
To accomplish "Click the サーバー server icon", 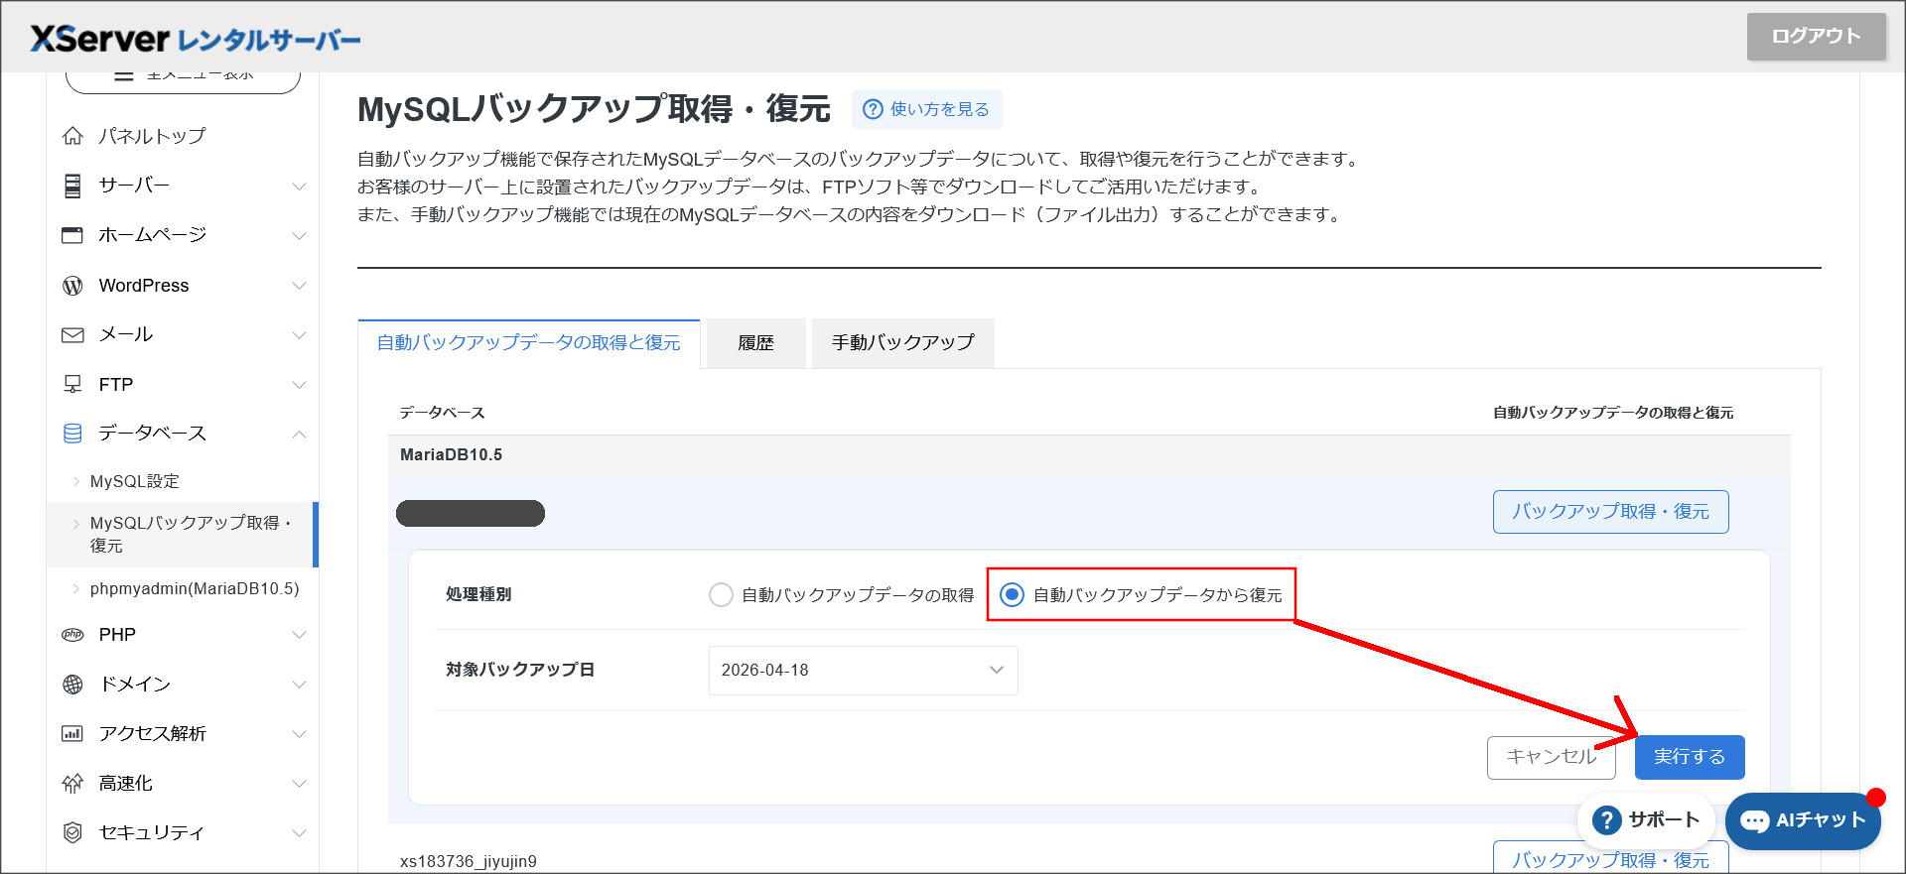I will click(x=72, y=186).
